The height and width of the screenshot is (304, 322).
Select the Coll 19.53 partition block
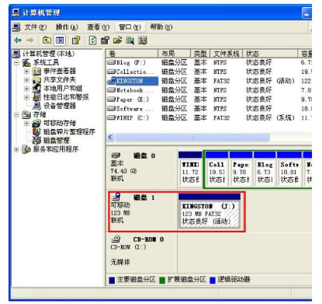coord(216,169)
